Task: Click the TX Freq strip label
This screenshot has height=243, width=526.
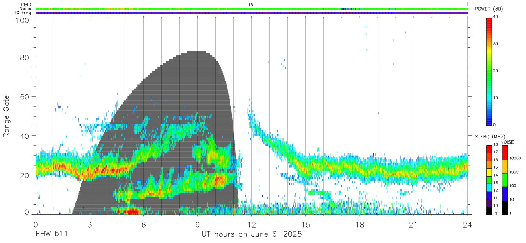Action: click(x=23, y=12)
